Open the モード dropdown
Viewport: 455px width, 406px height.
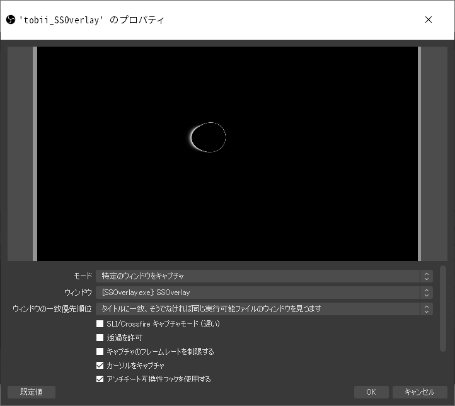point(264,276)
